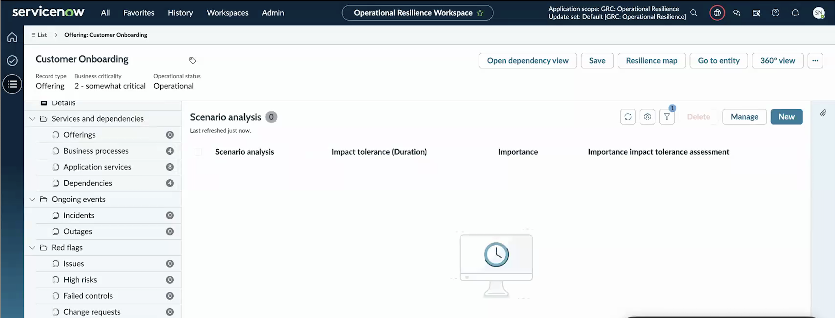Select Business processes in the tree

109,151
